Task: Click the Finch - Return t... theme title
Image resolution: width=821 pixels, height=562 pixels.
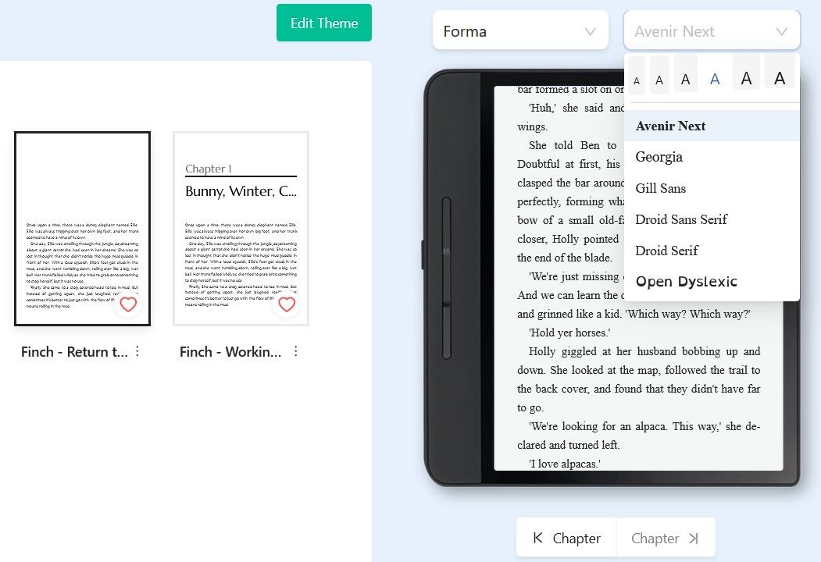Action: point(74,352)
